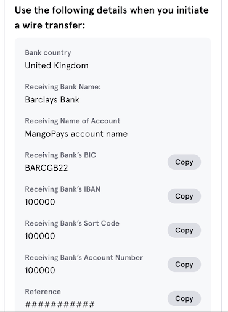The width and height of the screenshot is (228, 312).
Task: Select the IBAN value 100000
Action: (x=40, y=202)
